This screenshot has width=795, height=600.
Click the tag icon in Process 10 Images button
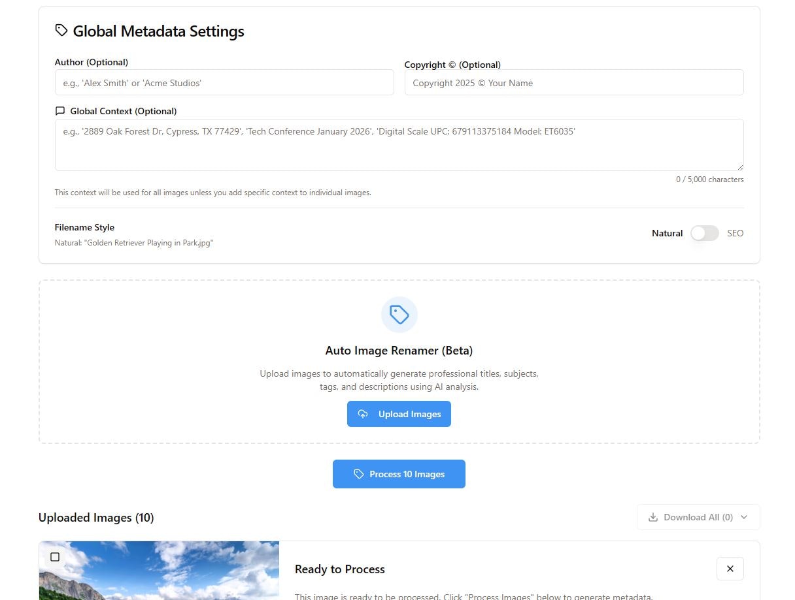point(358,474)
